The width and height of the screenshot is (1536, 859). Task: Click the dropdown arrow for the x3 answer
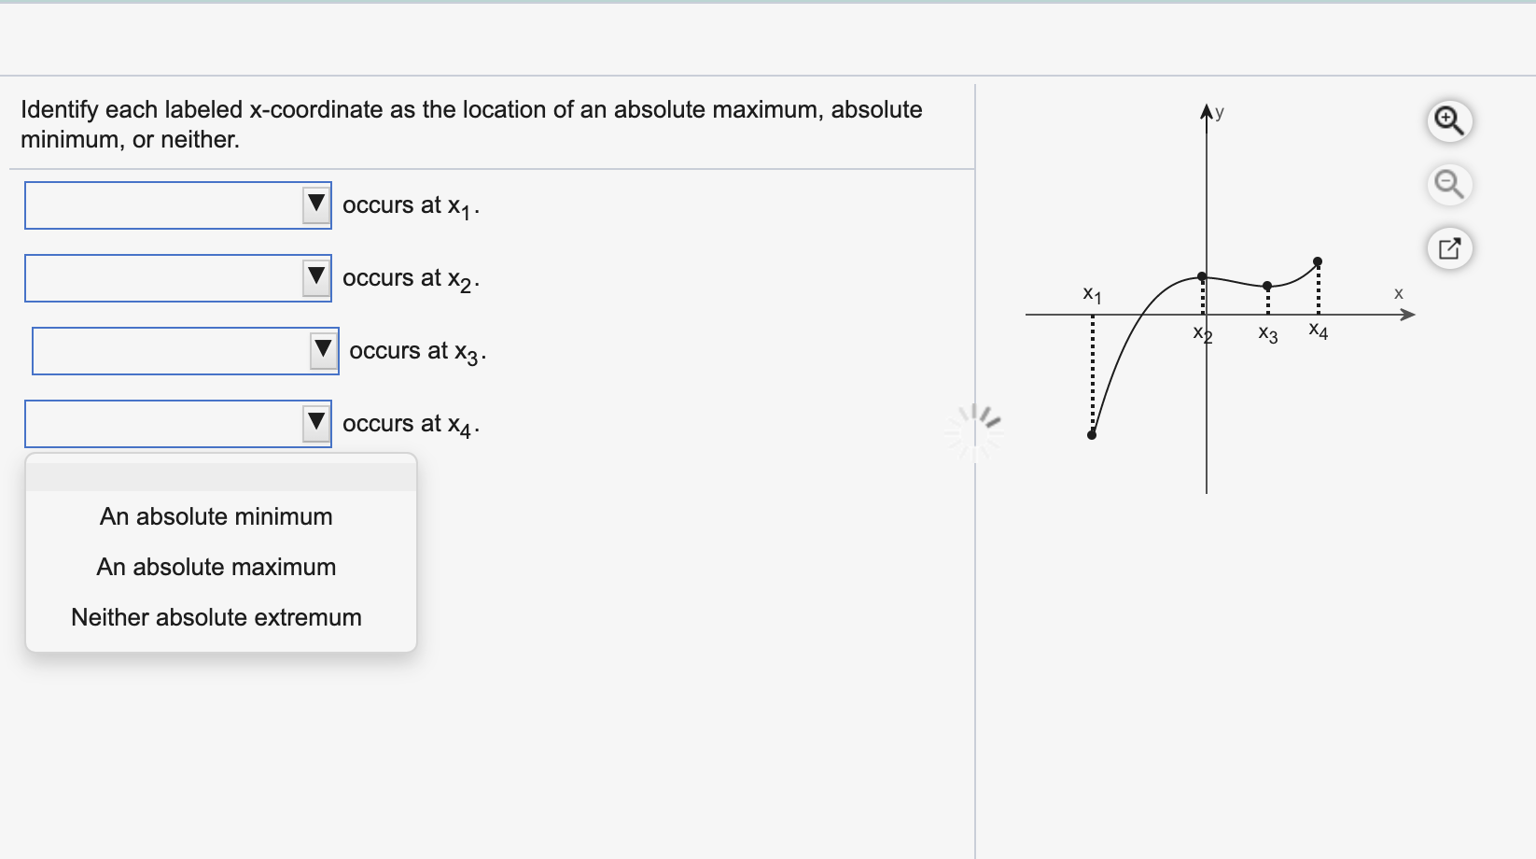point(324,350)
